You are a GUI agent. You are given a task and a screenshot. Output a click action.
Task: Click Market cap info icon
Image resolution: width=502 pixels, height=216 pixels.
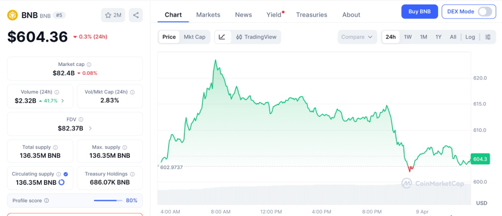pos(89,65)
